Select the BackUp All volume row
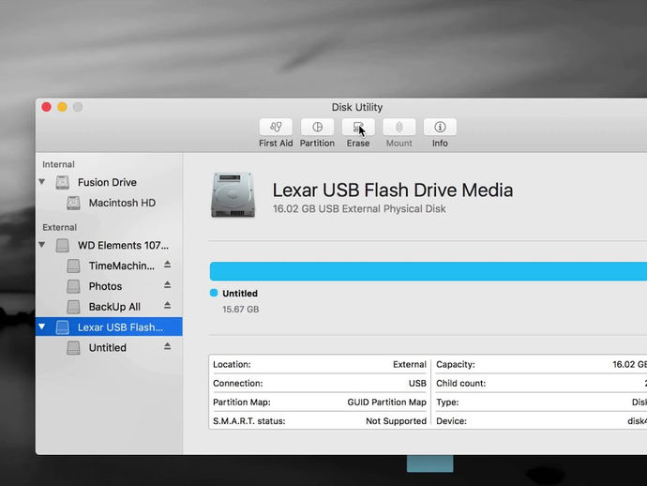 pos(109,307)
